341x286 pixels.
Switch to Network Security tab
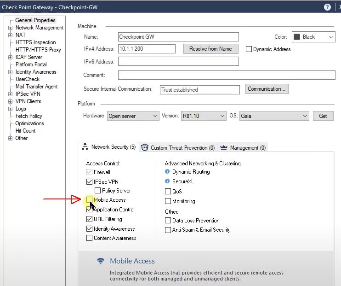108,147
